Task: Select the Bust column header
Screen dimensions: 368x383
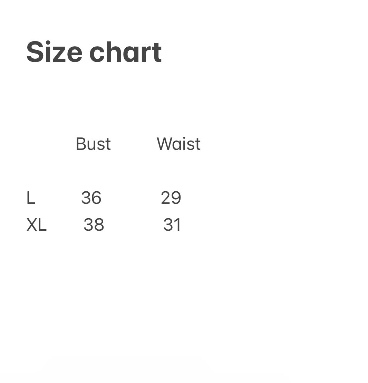Action: [93, 144]
